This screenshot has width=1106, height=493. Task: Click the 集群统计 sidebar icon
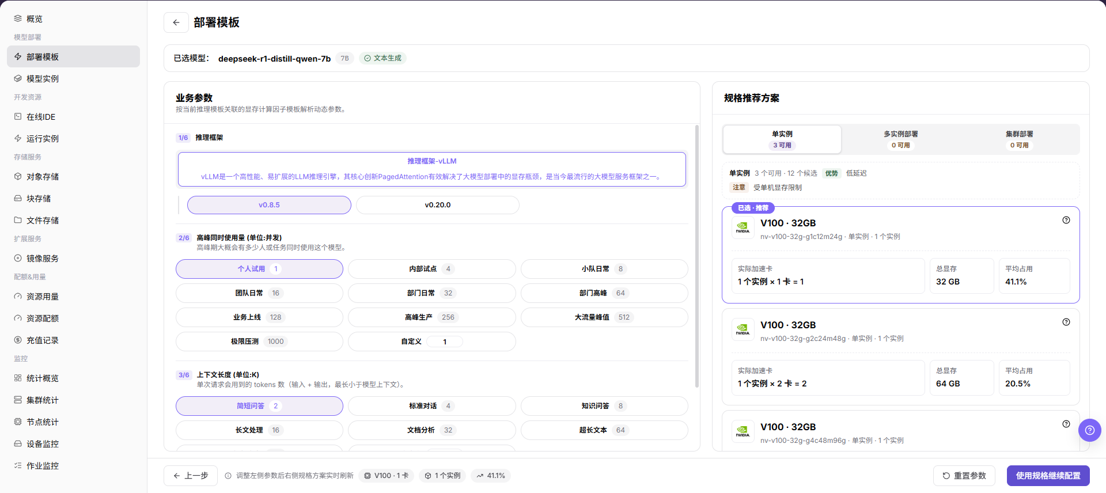18,400
